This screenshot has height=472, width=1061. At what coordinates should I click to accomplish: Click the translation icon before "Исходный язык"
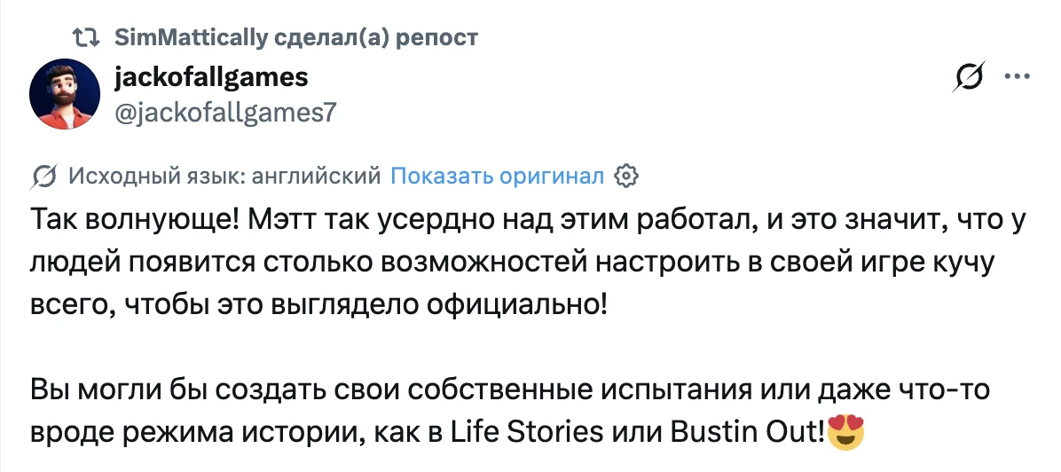click(x=45, y=176)
